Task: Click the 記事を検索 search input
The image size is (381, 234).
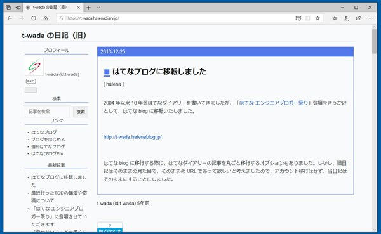Action: click(48, 112)
